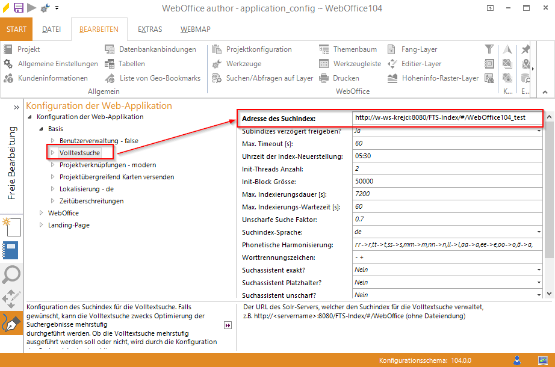Open the Suchindex-Sprache dropdown

(x=540, y=232)
